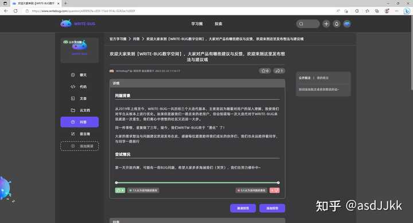Click the 问答 breadcrumb link

(x=136, y=39)
